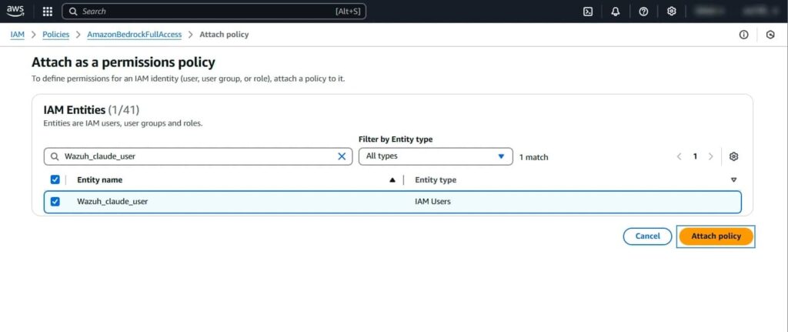This screenshot has width=788, height=332.
Task: Click the Entity name column header
Action: [99, 180]
